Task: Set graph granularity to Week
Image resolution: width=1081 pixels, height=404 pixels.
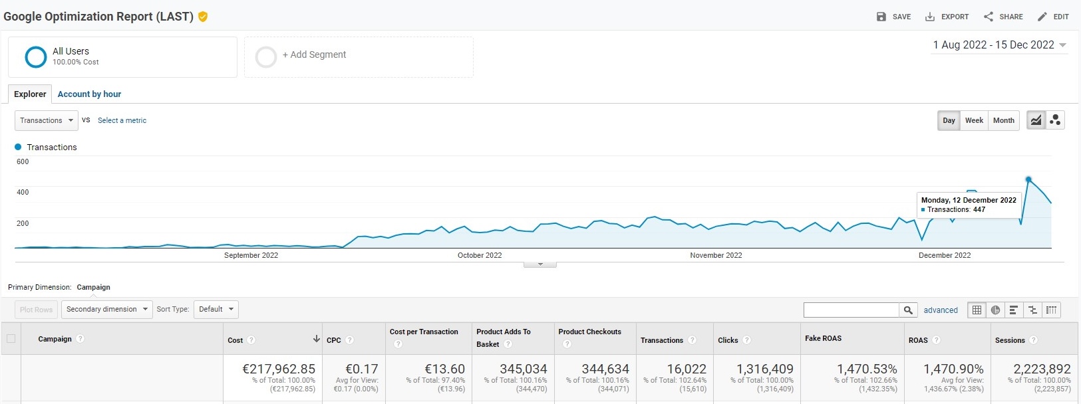Action: coord(974,120)
